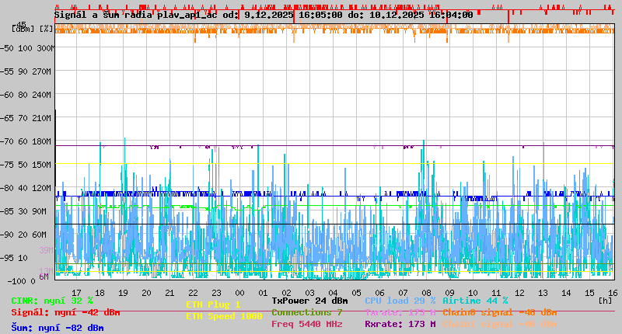Select the 08 hour tick on time axis
622x334 pixels.
[x=426, y=293]
